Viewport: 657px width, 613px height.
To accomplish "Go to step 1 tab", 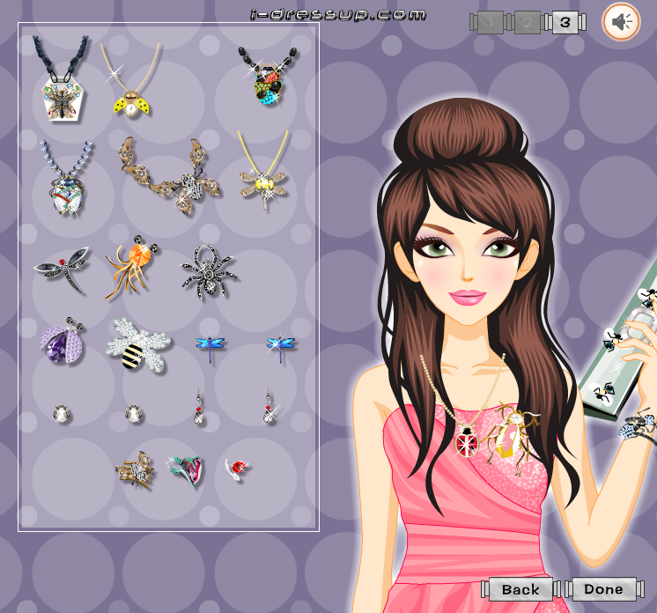I will pyautogui.click(x=491, y=22).
